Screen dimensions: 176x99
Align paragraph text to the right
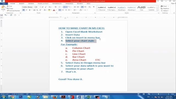click(66, 10)
